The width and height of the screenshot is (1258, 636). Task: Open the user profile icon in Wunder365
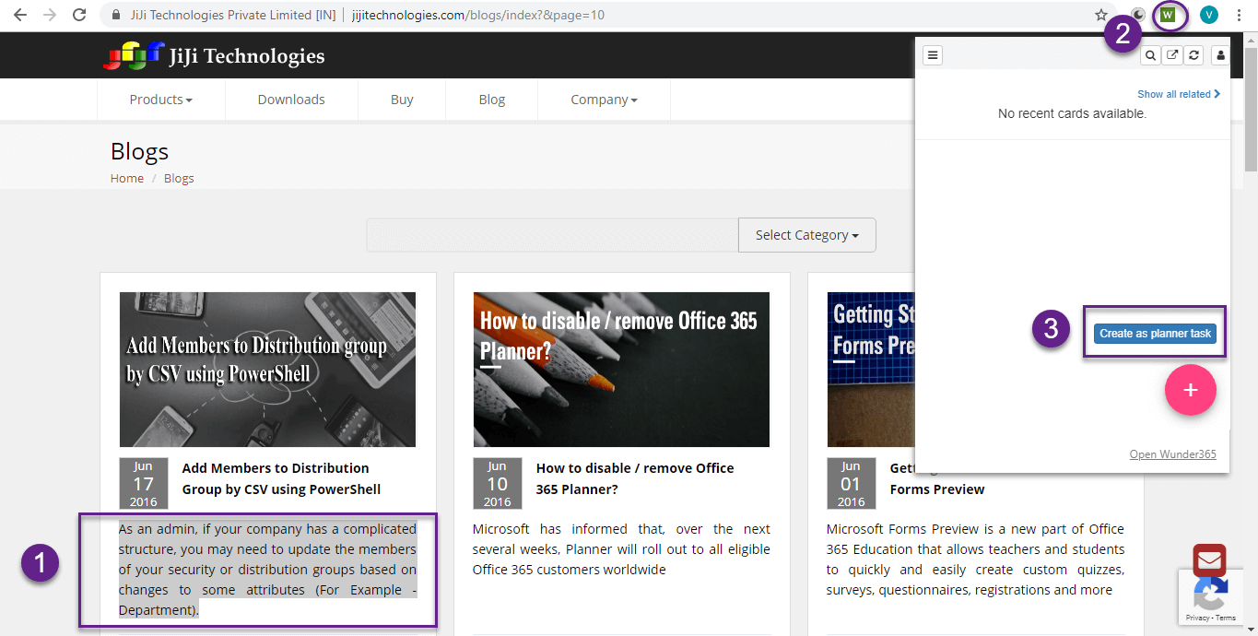1219,55
